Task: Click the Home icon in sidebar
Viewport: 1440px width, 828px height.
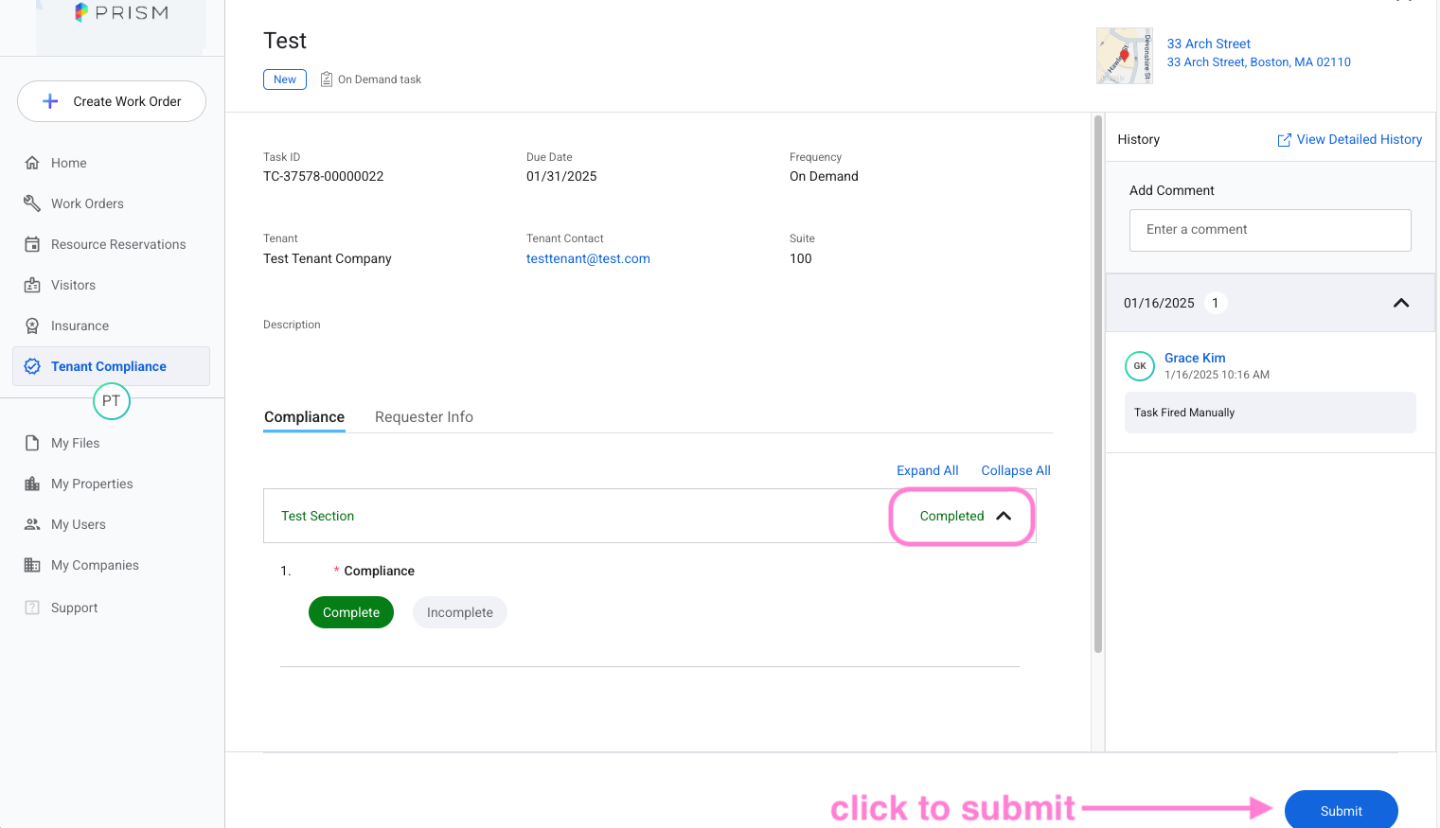Action: pyautogui.click(x=32, y=163)
